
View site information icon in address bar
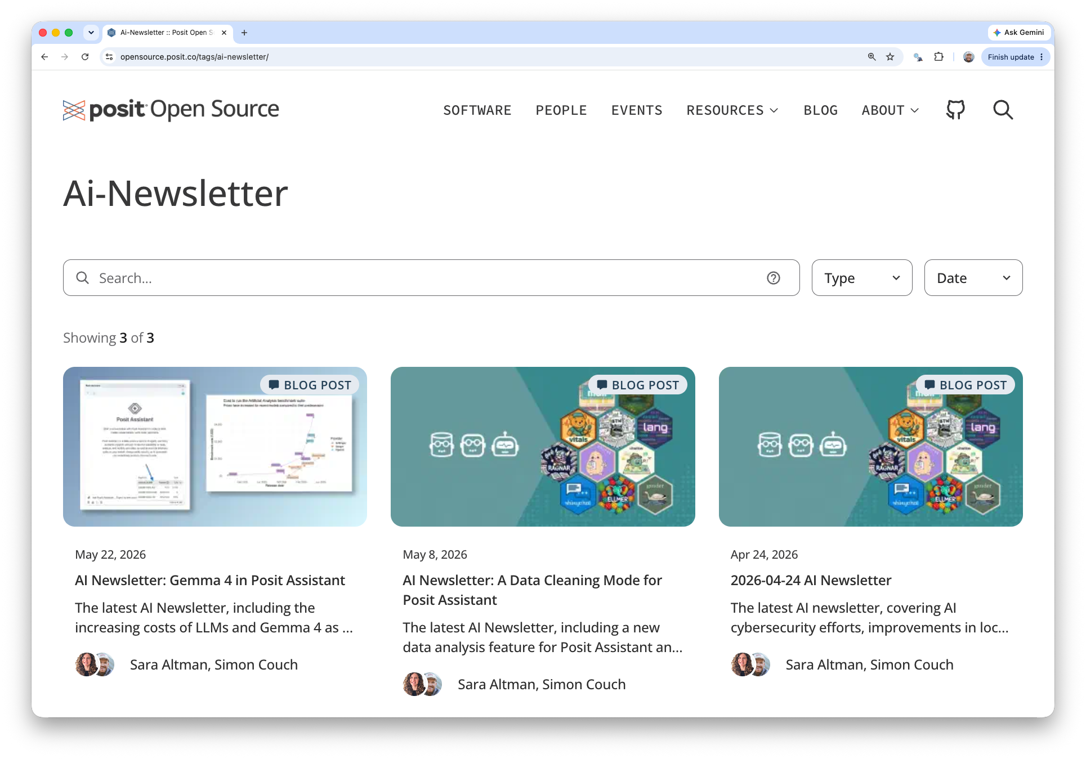point(109,57)
